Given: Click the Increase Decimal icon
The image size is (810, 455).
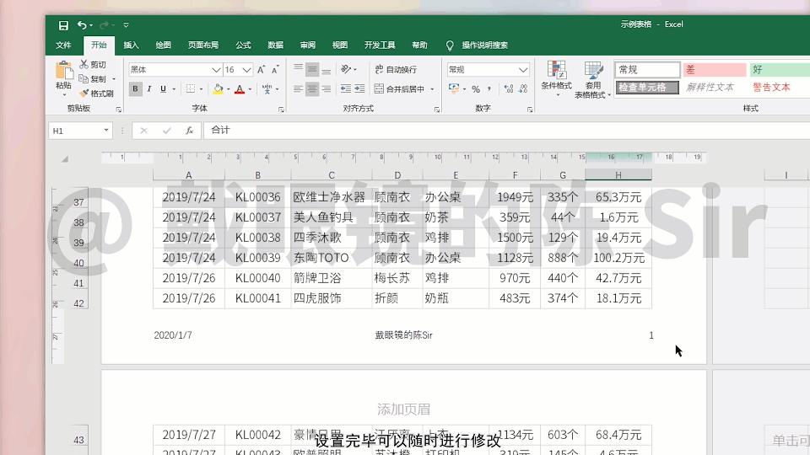Looking at the screenshot, I should coord(509,88).
